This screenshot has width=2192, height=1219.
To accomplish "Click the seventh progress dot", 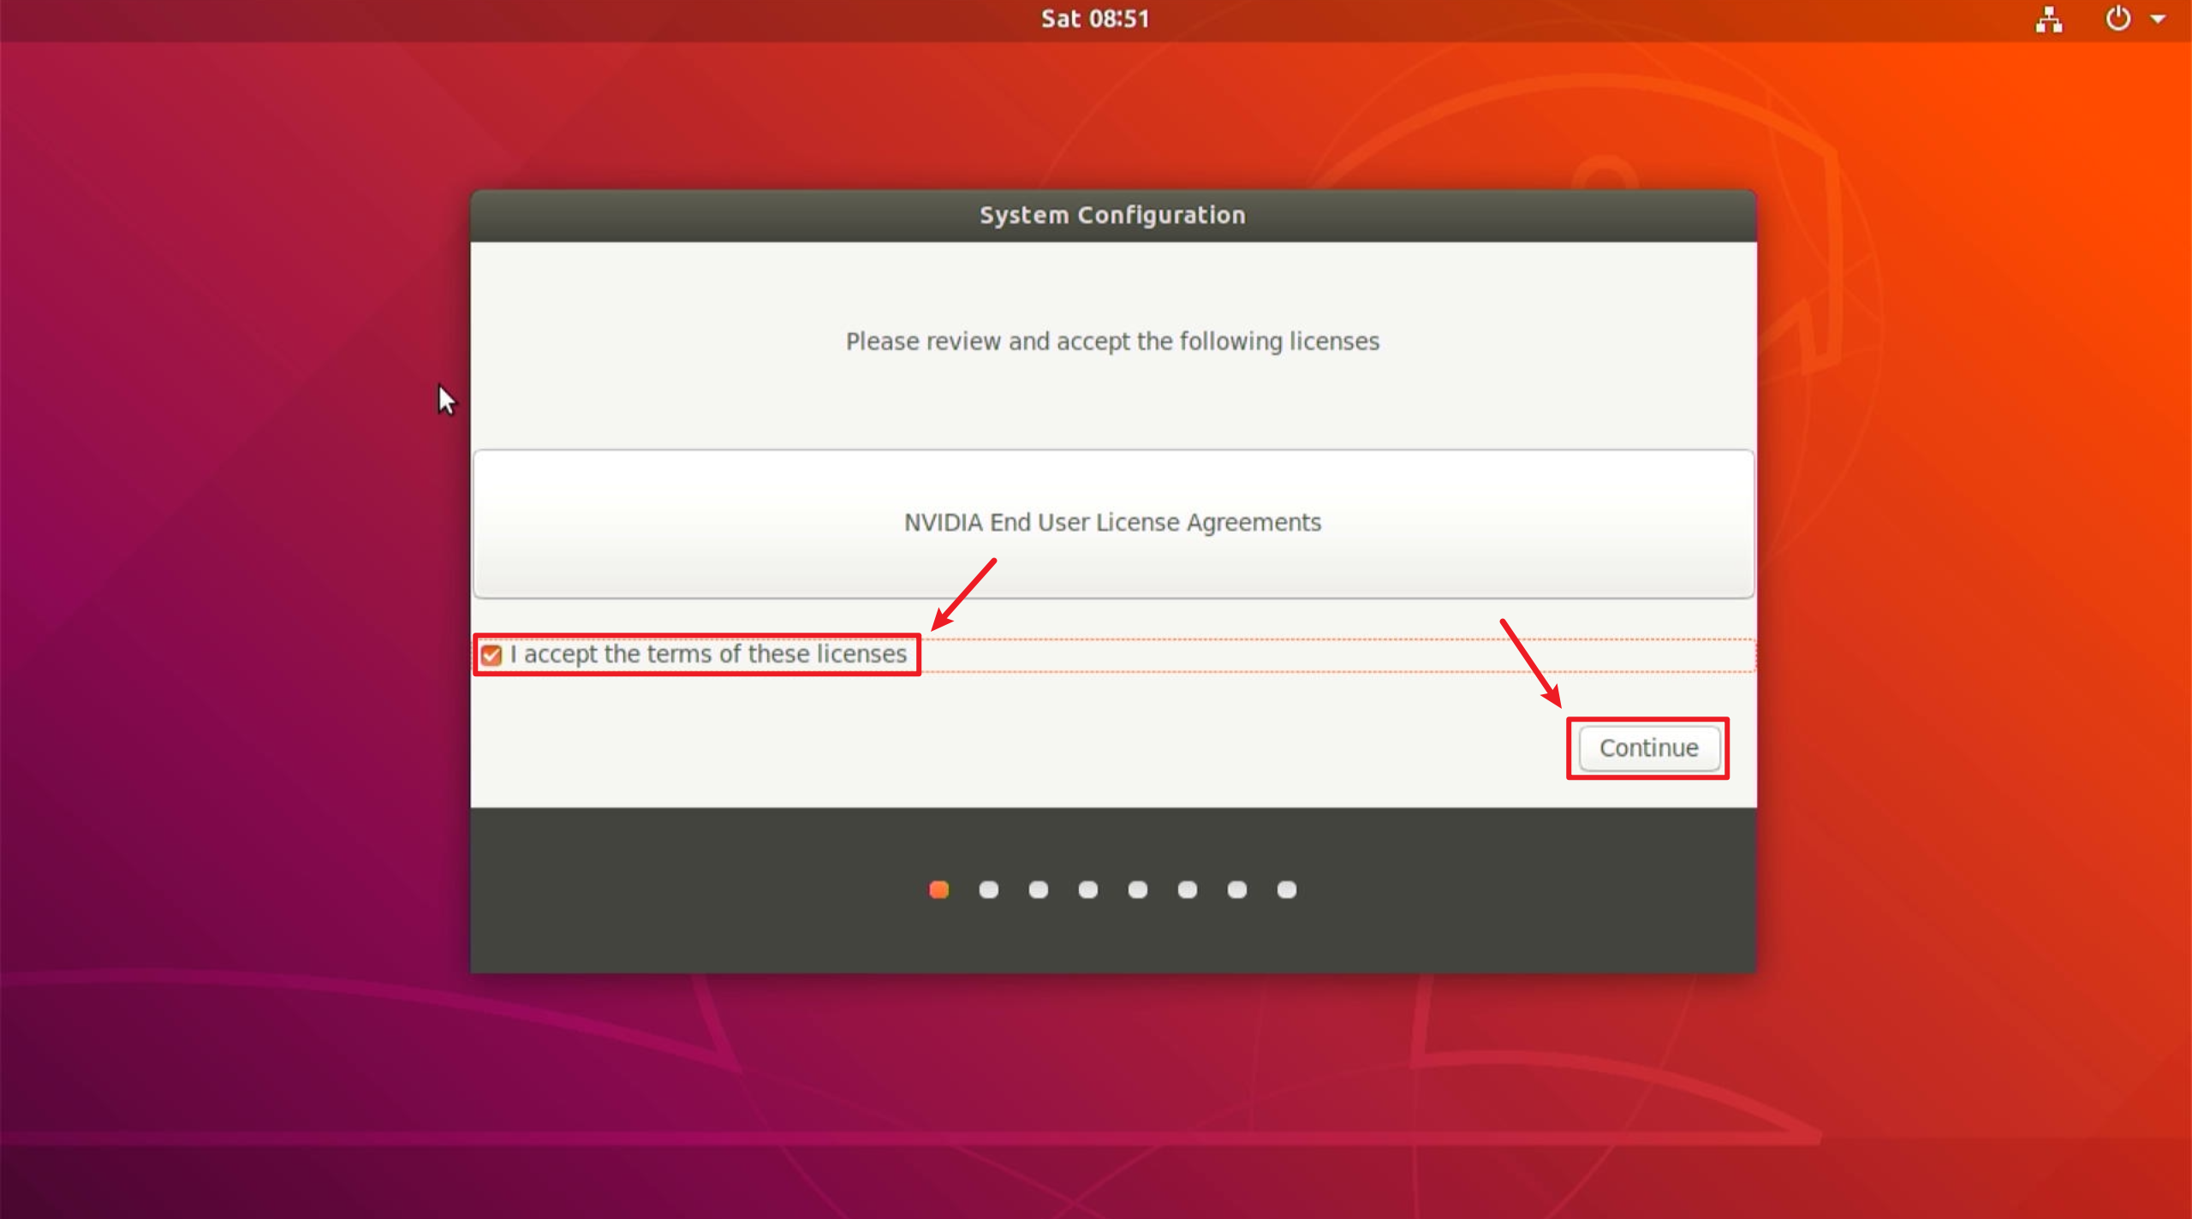I will tap(1236, 889).
